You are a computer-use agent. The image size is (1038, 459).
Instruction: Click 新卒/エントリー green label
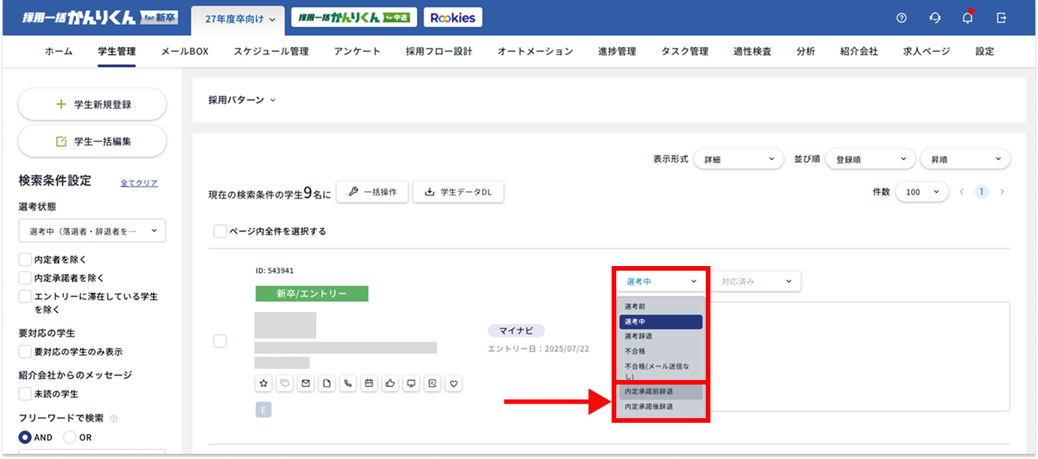point(312,294)
